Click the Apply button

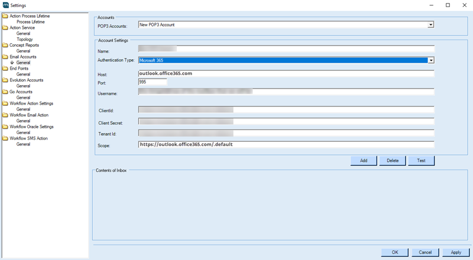click(455, 252)
